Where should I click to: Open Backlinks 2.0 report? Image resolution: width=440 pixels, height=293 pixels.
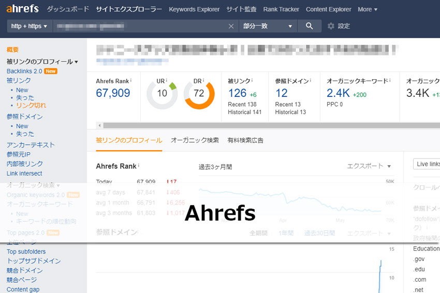[x=24, y=71]
